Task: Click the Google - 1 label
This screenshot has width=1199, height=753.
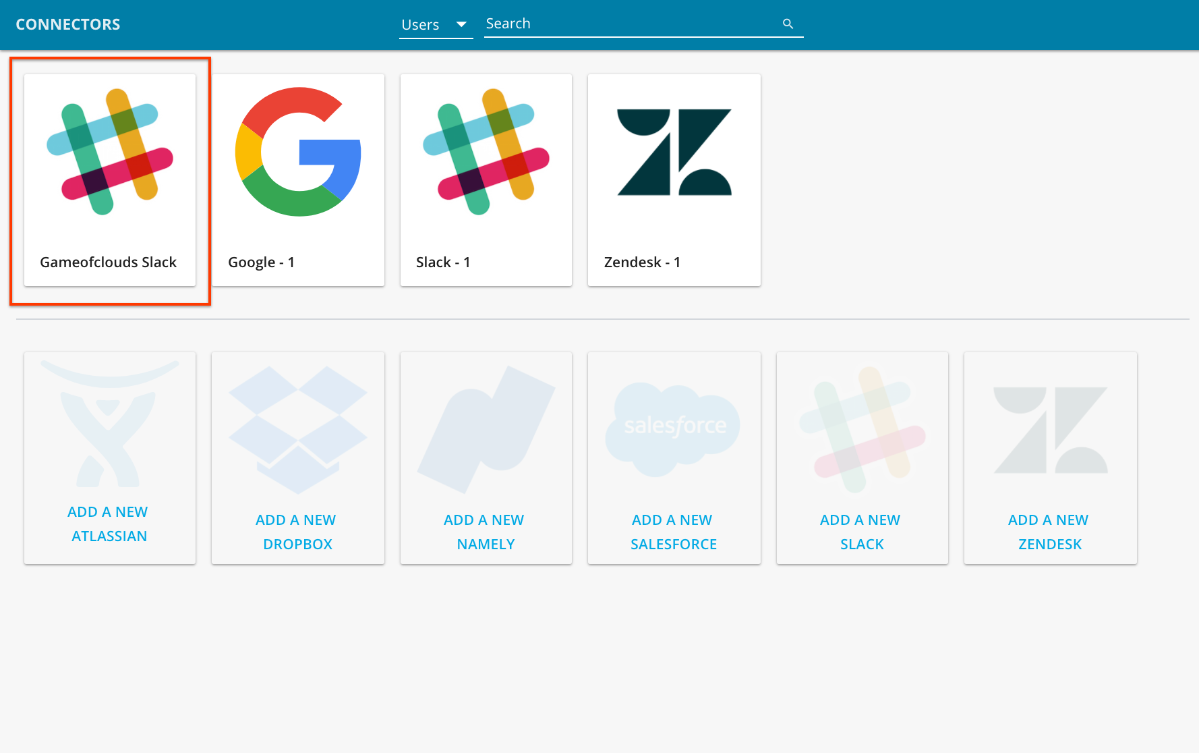Action: coord(262,262)
